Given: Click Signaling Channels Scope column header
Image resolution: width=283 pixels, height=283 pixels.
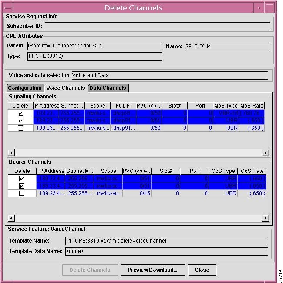Looking at the screenshot, I should [98, 106].
